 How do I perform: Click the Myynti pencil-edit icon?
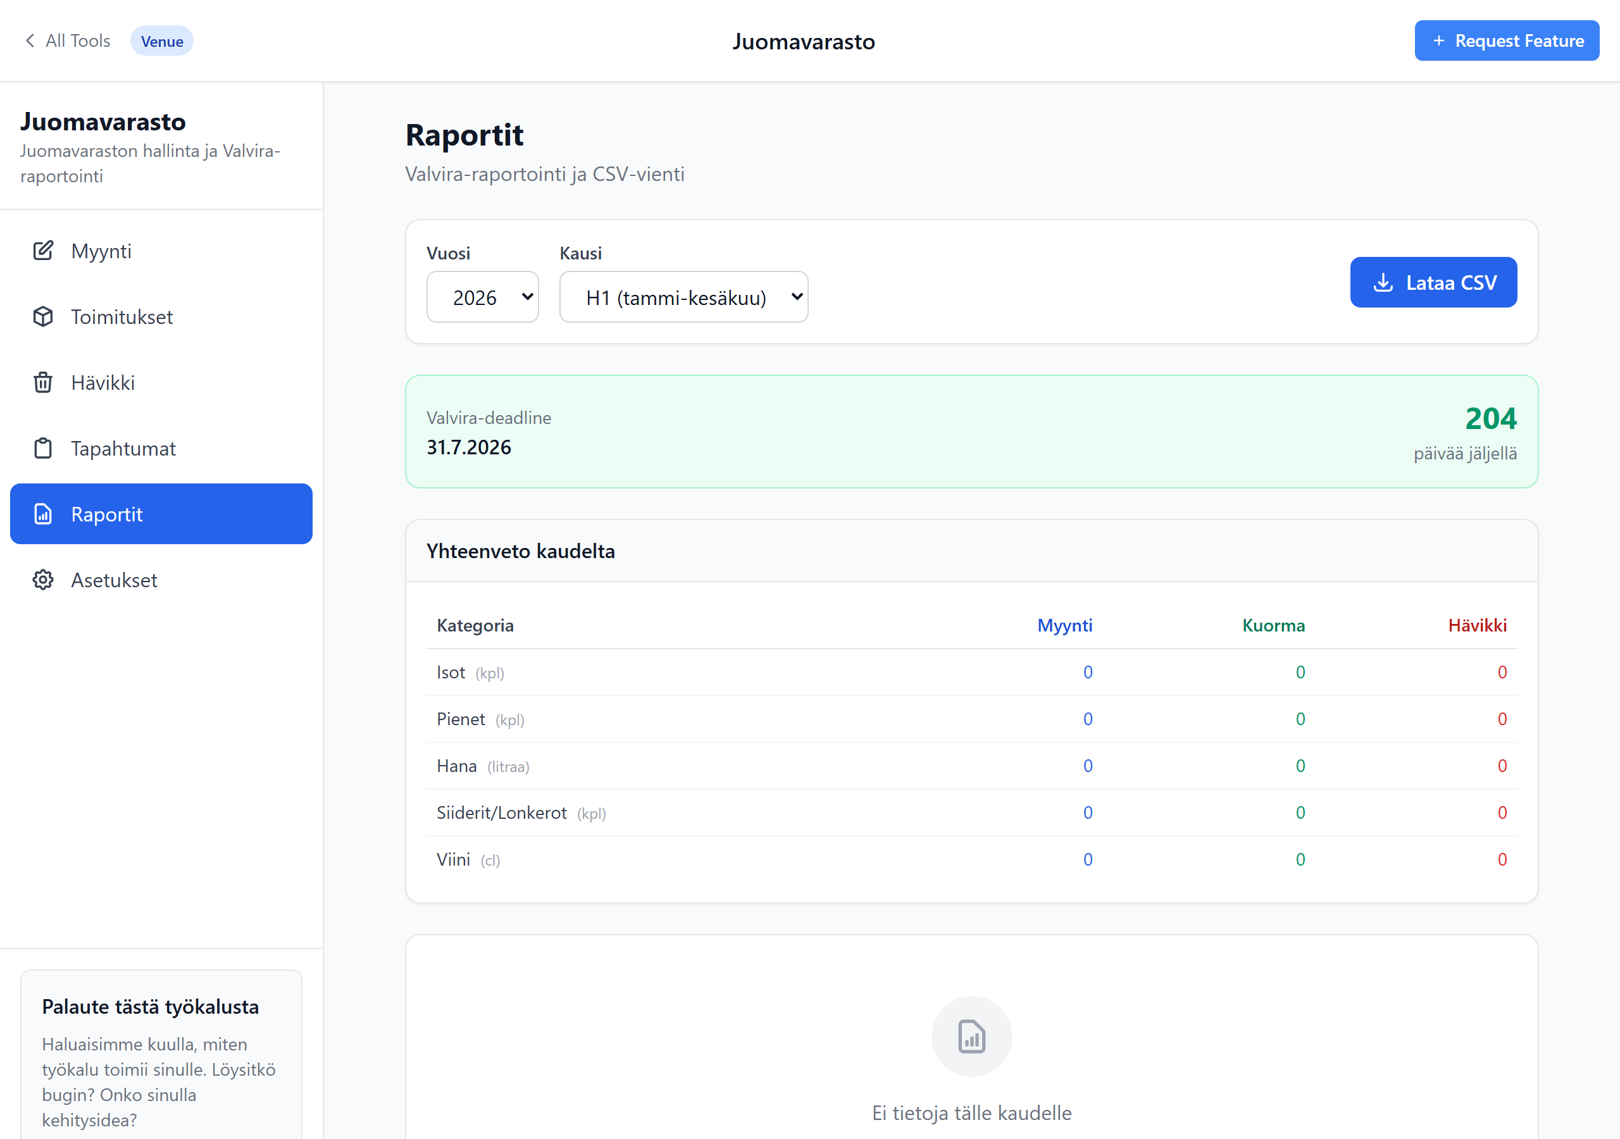43,251
